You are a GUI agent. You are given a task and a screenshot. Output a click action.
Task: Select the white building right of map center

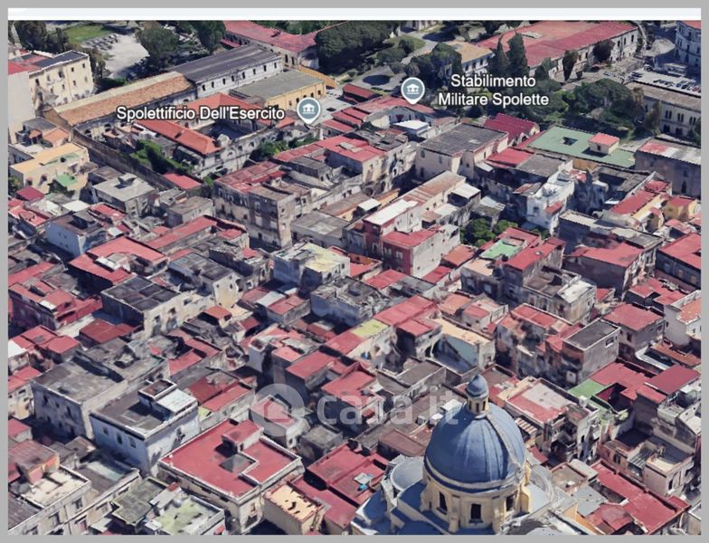[x=547, y=197]
